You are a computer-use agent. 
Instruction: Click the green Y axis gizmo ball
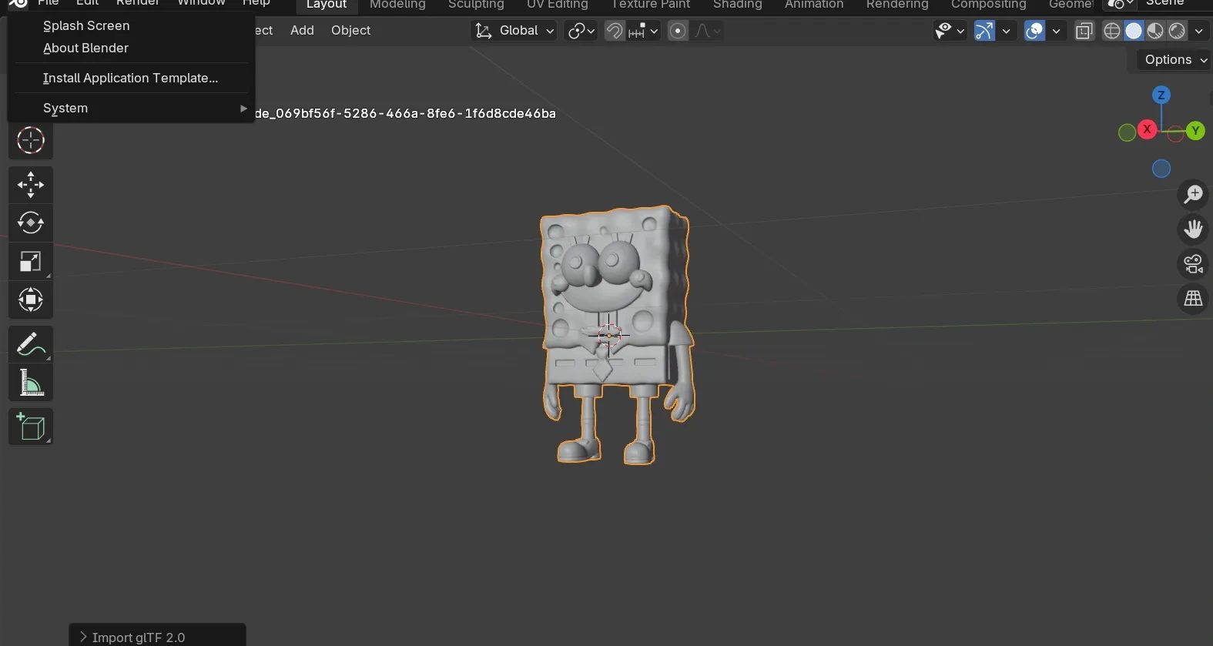coord(1195,130)
